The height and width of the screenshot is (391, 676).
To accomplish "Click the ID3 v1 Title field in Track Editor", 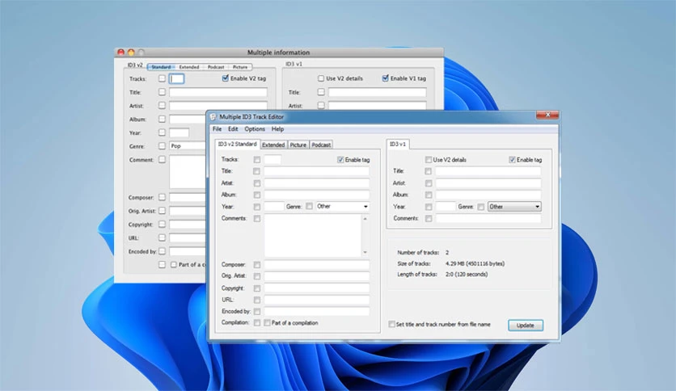I will coord(488,171).
